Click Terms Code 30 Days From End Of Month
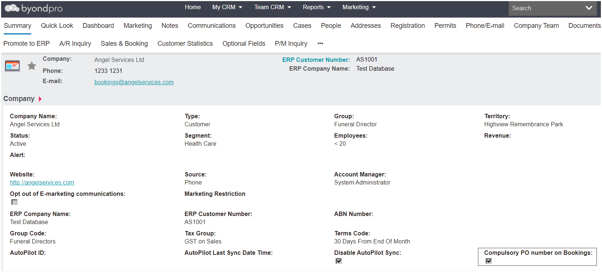 tap(372, 242)
